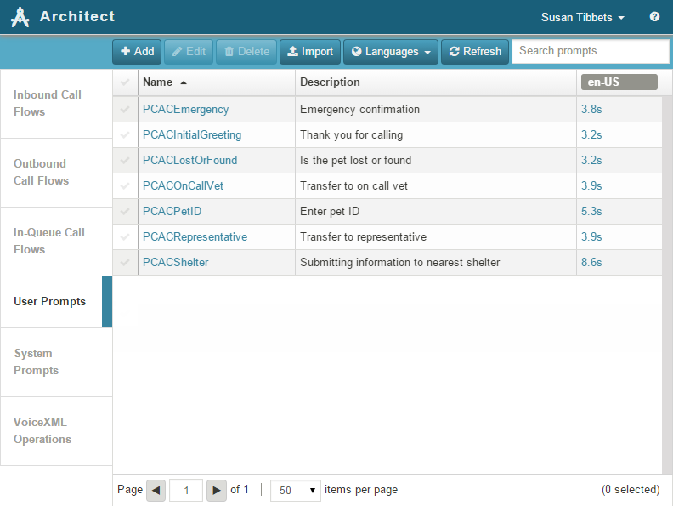673x506 pixels.
Task: Click the table's vertical scrollbar
Action: (667, 187)
